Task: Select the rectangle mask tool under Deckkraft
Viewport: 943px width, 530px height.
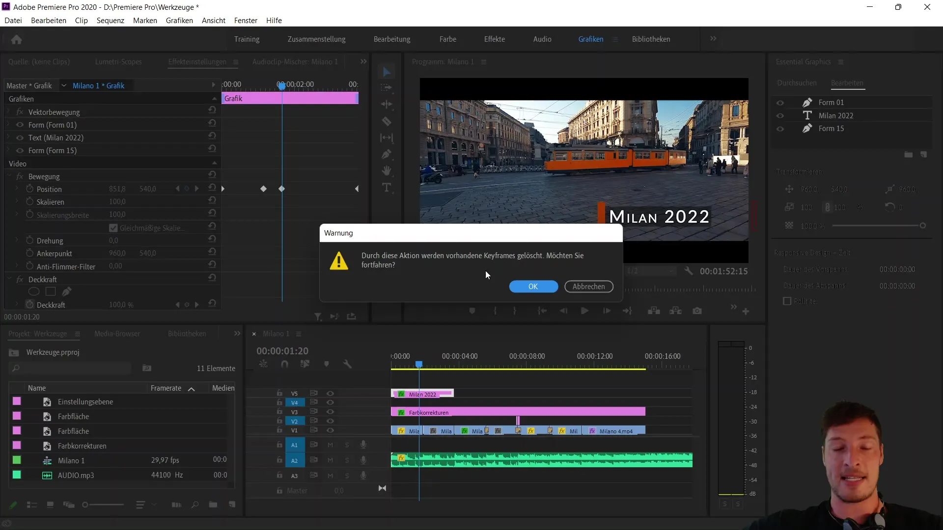Action: [51, 291]
